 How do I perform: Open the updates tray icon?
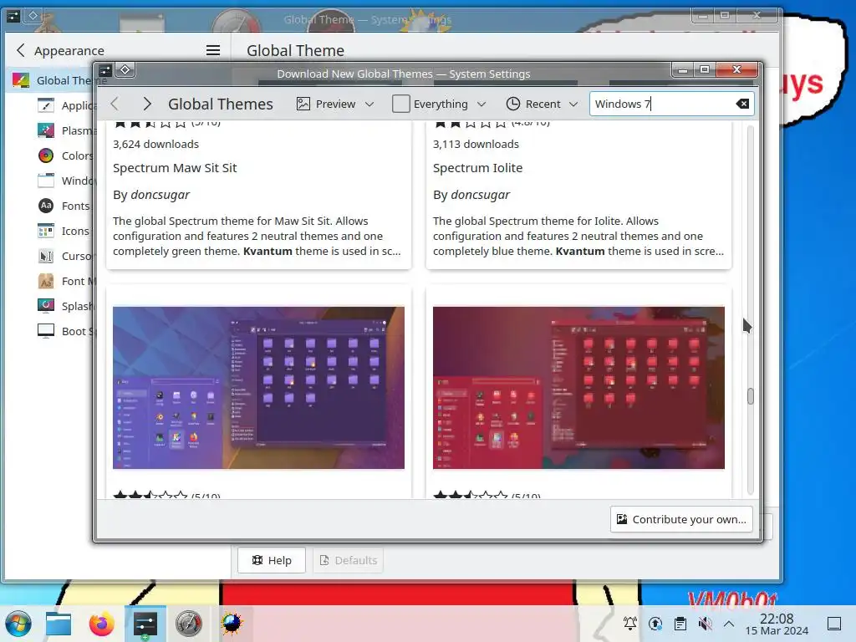pos(655,624)
